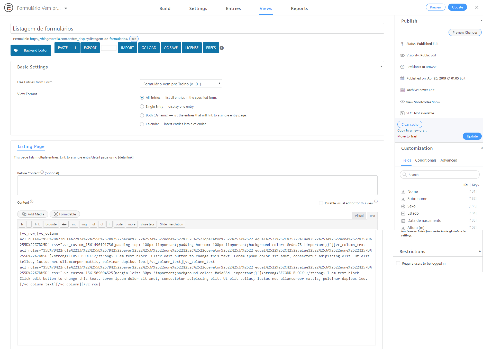The width and height of the screenshot is (483, 349).
Task: Click the Before Content info icon
Action: (42, 172)
